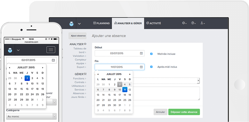Open the help question mark menu
This screenshot has width=249, height=122.
click(x=193, y=23)
